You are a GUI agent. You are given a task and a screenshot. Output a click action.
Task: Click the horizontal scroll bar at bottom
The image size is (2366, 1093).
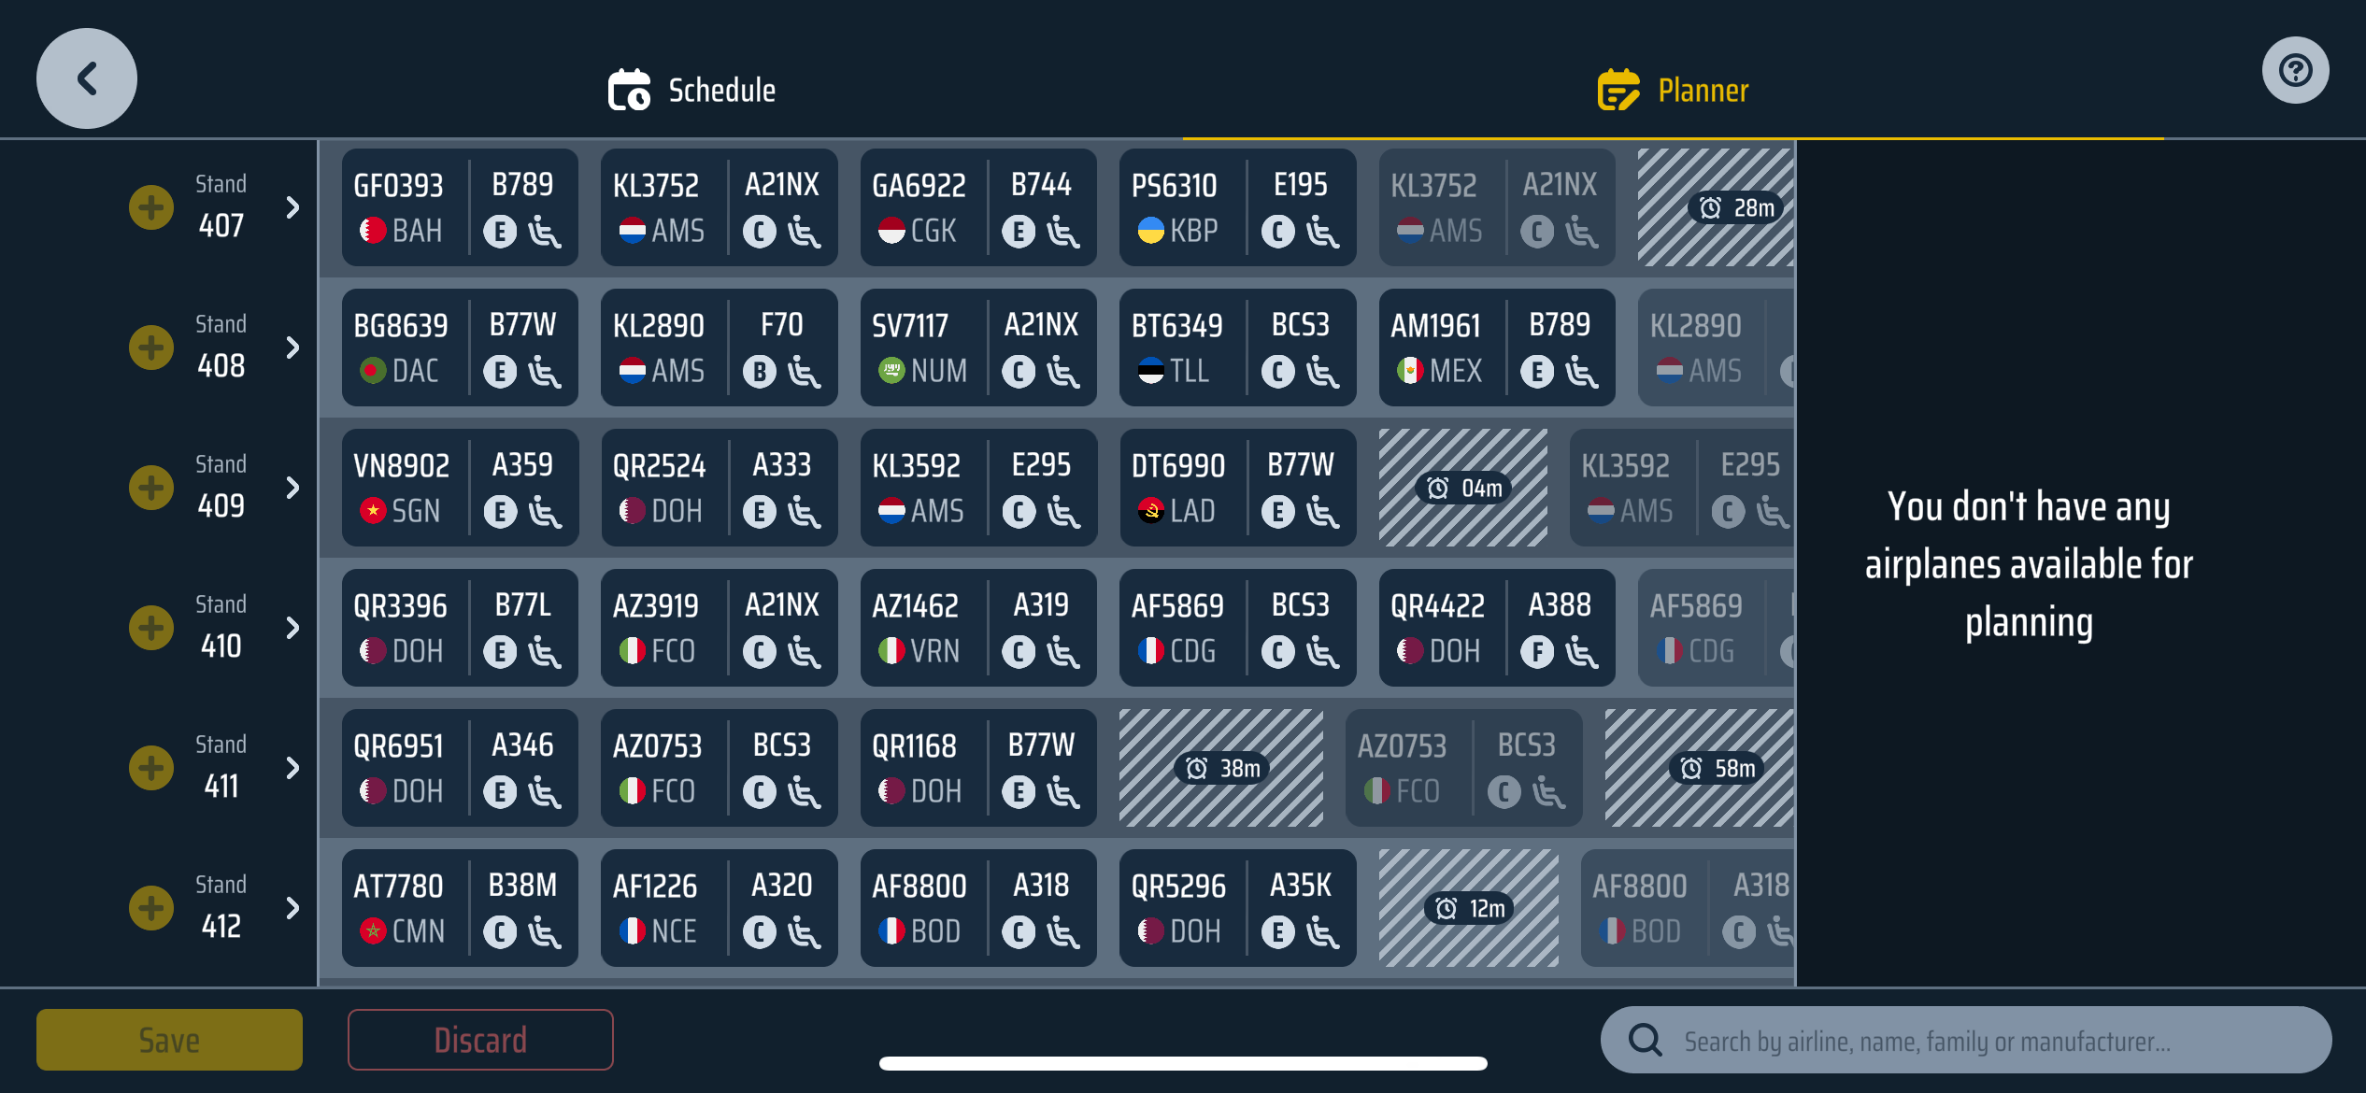(x=1183, y=1063)
